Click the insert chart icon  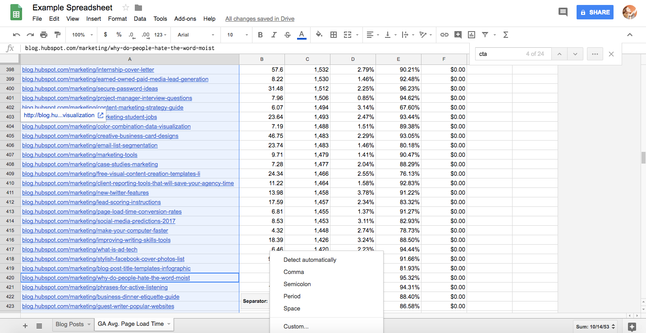pos(472,35)
